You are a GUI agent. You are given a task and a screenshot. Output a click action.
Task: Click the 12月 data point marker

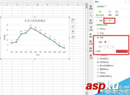click(x=64, y=48)
